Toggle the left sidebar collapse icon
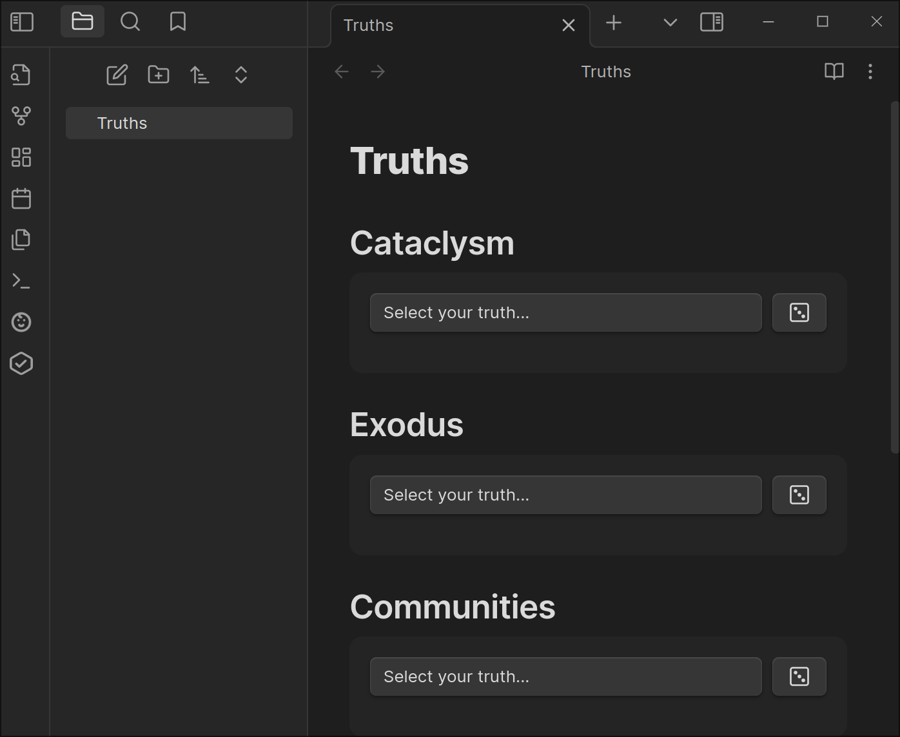Image resolution: width=900 pixels, height=737 pixels. (22, 22)
